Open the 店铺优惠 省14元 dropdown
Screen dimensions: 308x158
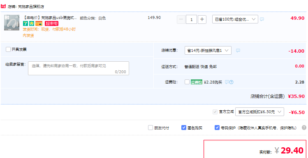click(208, 51)
